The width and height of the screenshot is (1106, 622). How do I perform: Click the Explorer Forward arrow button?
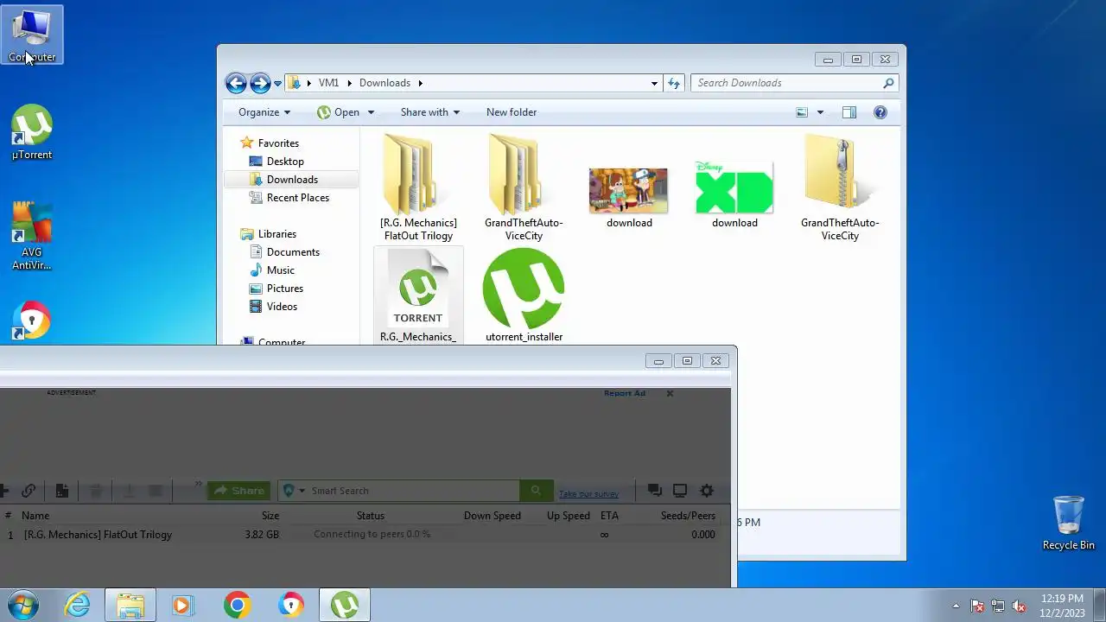[x=259, y=83]
